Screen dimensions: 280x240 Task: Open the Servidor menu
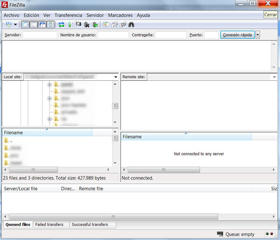tap(95, 15)
